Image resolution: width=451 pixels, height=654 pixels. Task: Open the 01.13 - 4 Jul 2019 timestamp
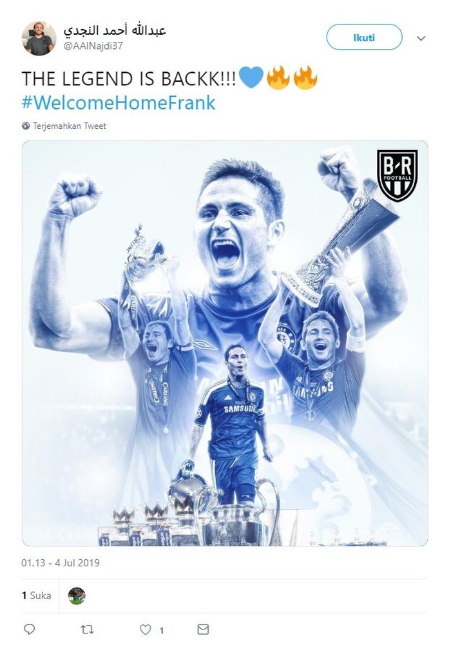[61, 563]
